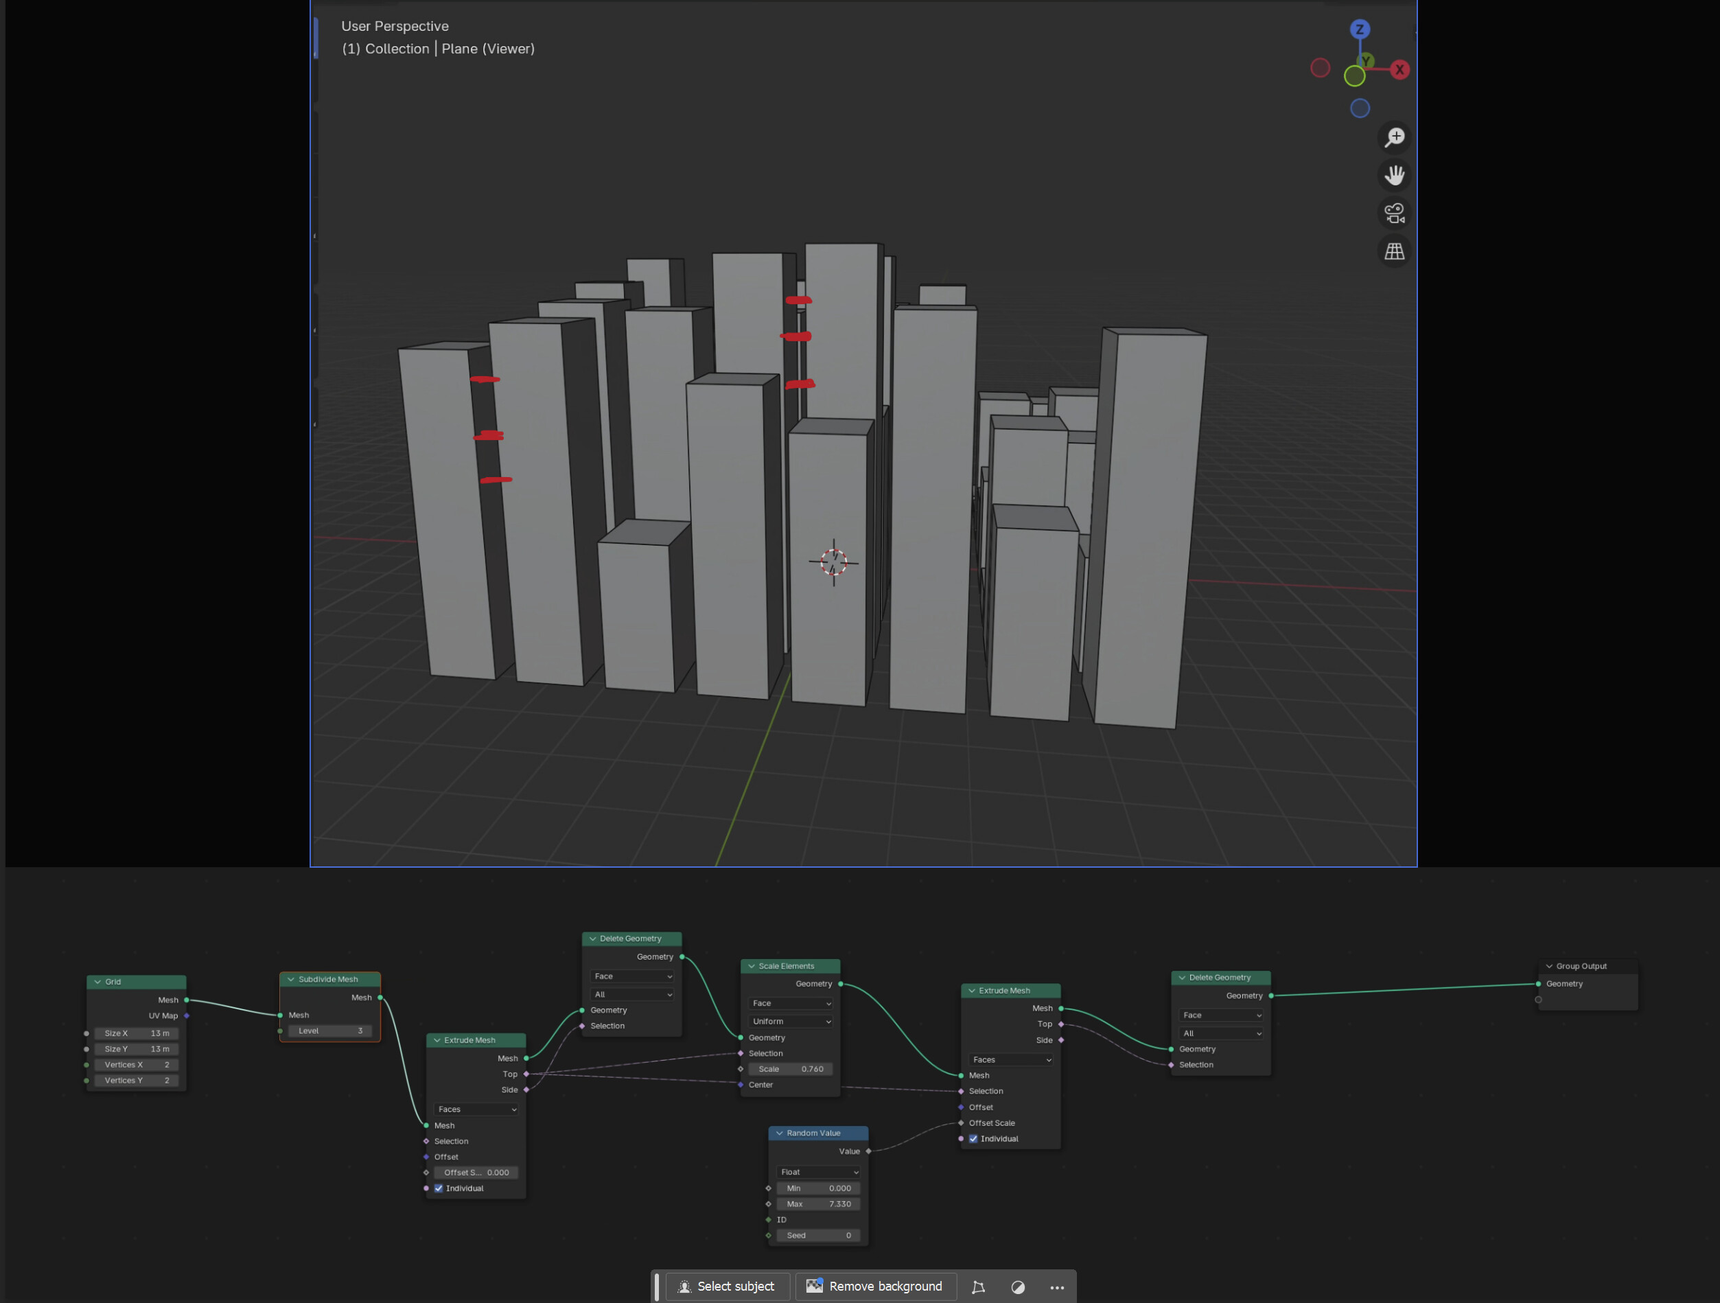Viewport: 1720px width, 1303px height.
Task: Select the Subdivide Mesh node header
Action: pyautogui.click(x=330, y=980)
